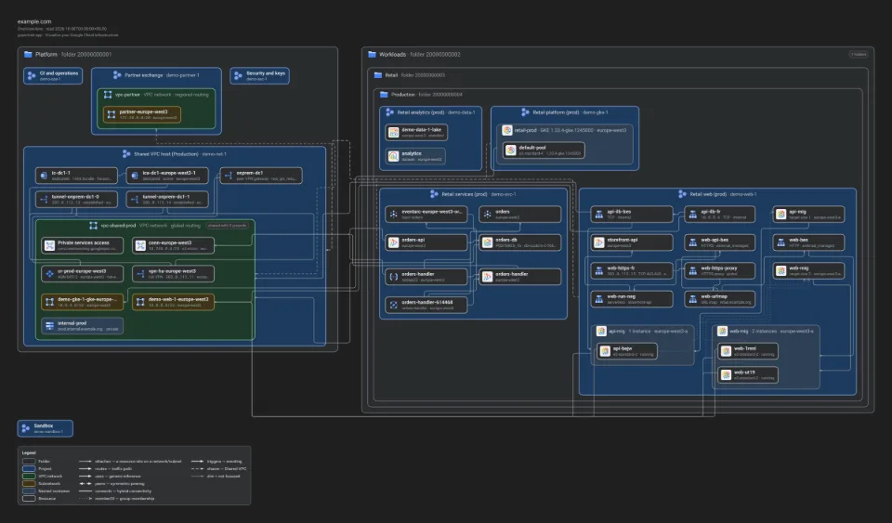The width and height of the screenshot is (892, 523).
Task: Click the Retail web (prod) project icon
Action: [682, 194]
